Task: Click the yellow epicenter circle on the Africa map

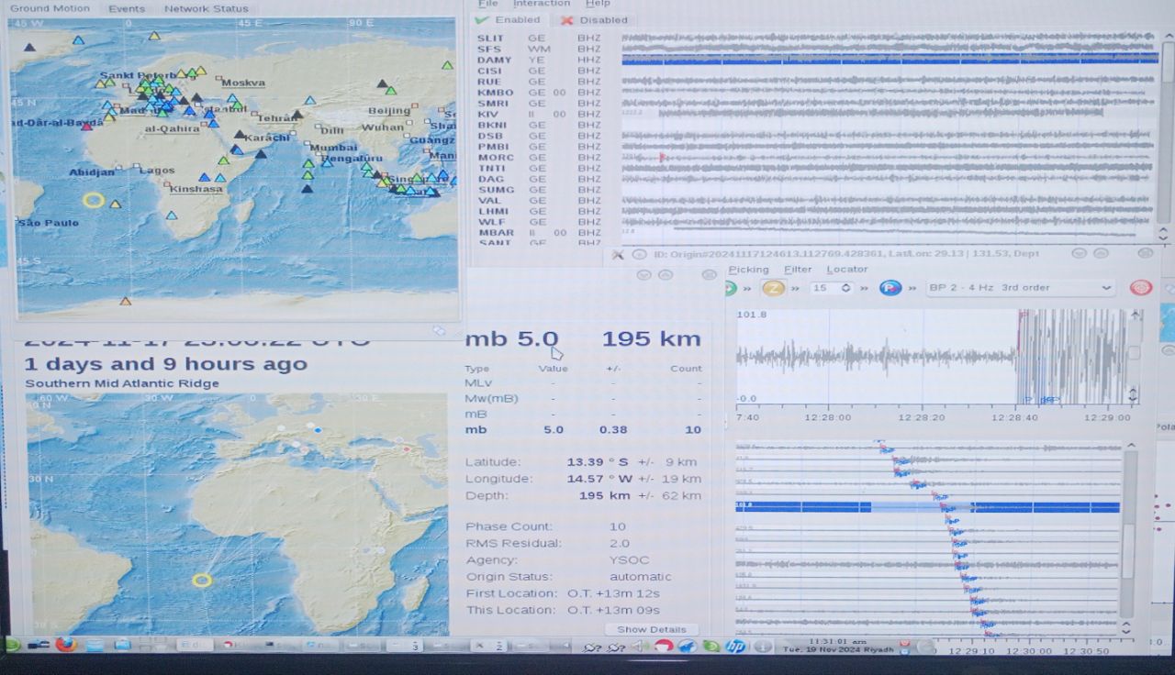Action: pyautogui.click(x=202, y=580)
